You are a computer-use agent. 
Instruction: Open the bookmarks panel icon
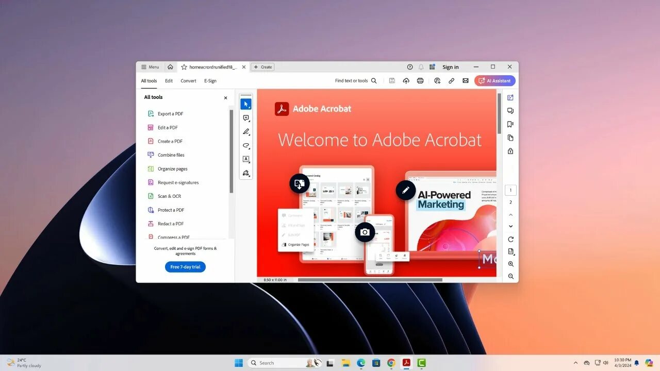click(x=510, y=124)
